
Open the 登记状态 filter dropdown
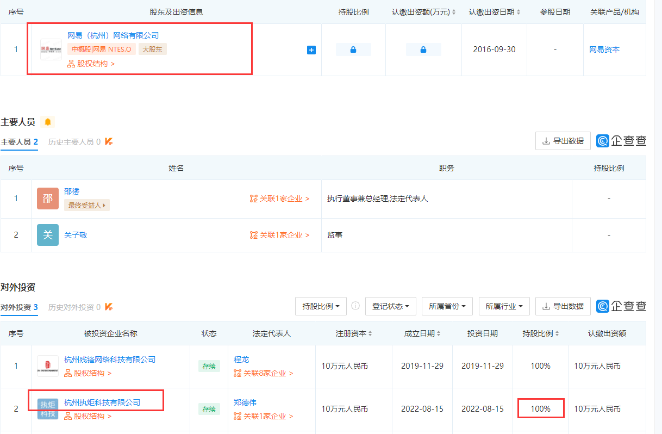(391, 306)
